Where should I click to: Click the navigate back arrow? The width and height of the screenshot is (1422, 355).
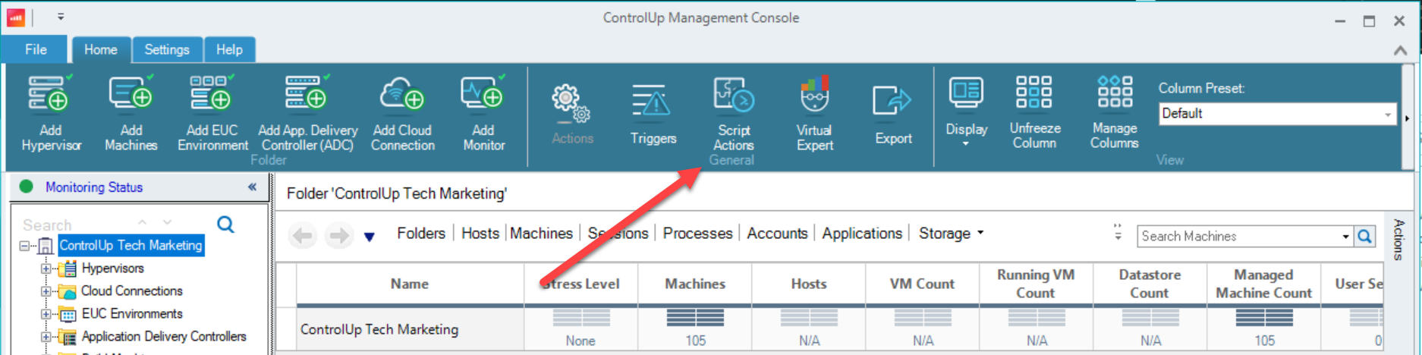[x=303, y=235]
